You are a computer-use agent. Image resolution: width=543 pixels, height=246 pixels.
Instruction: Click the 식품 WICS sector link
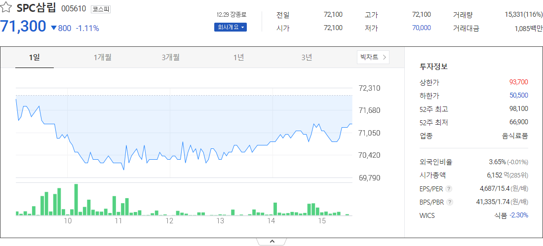coord(501,215)
